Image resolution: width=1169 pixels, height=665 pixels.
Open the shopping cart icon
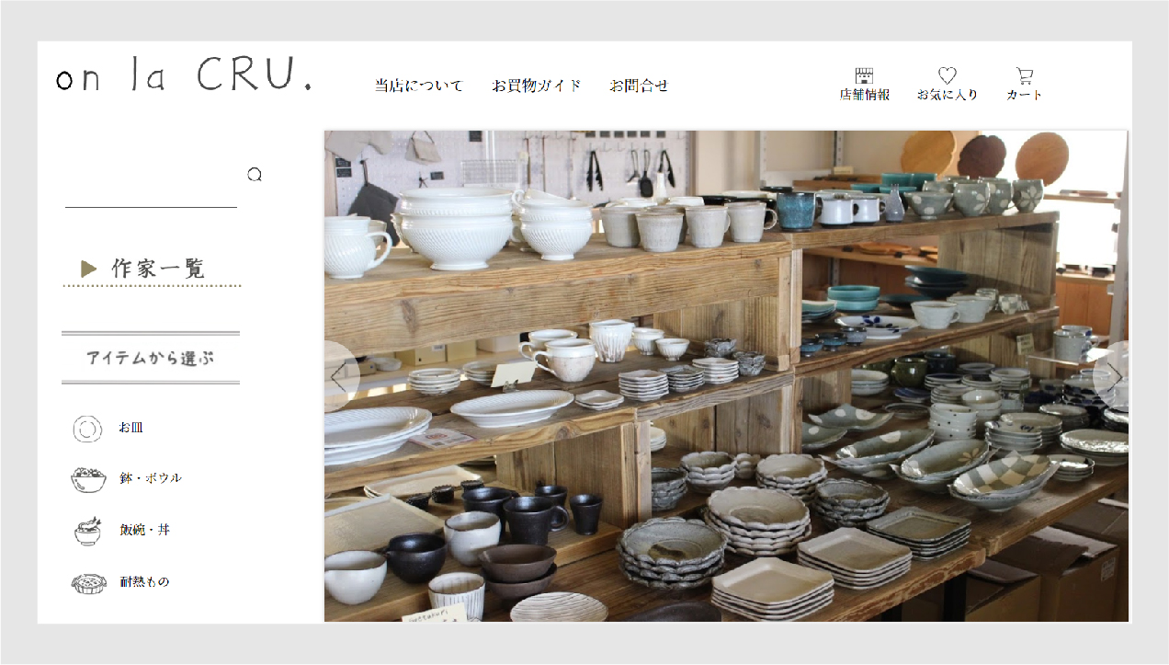(x=1025, y=75)
